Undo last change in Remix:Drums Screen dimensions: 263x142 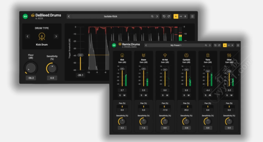pos(215,45)
